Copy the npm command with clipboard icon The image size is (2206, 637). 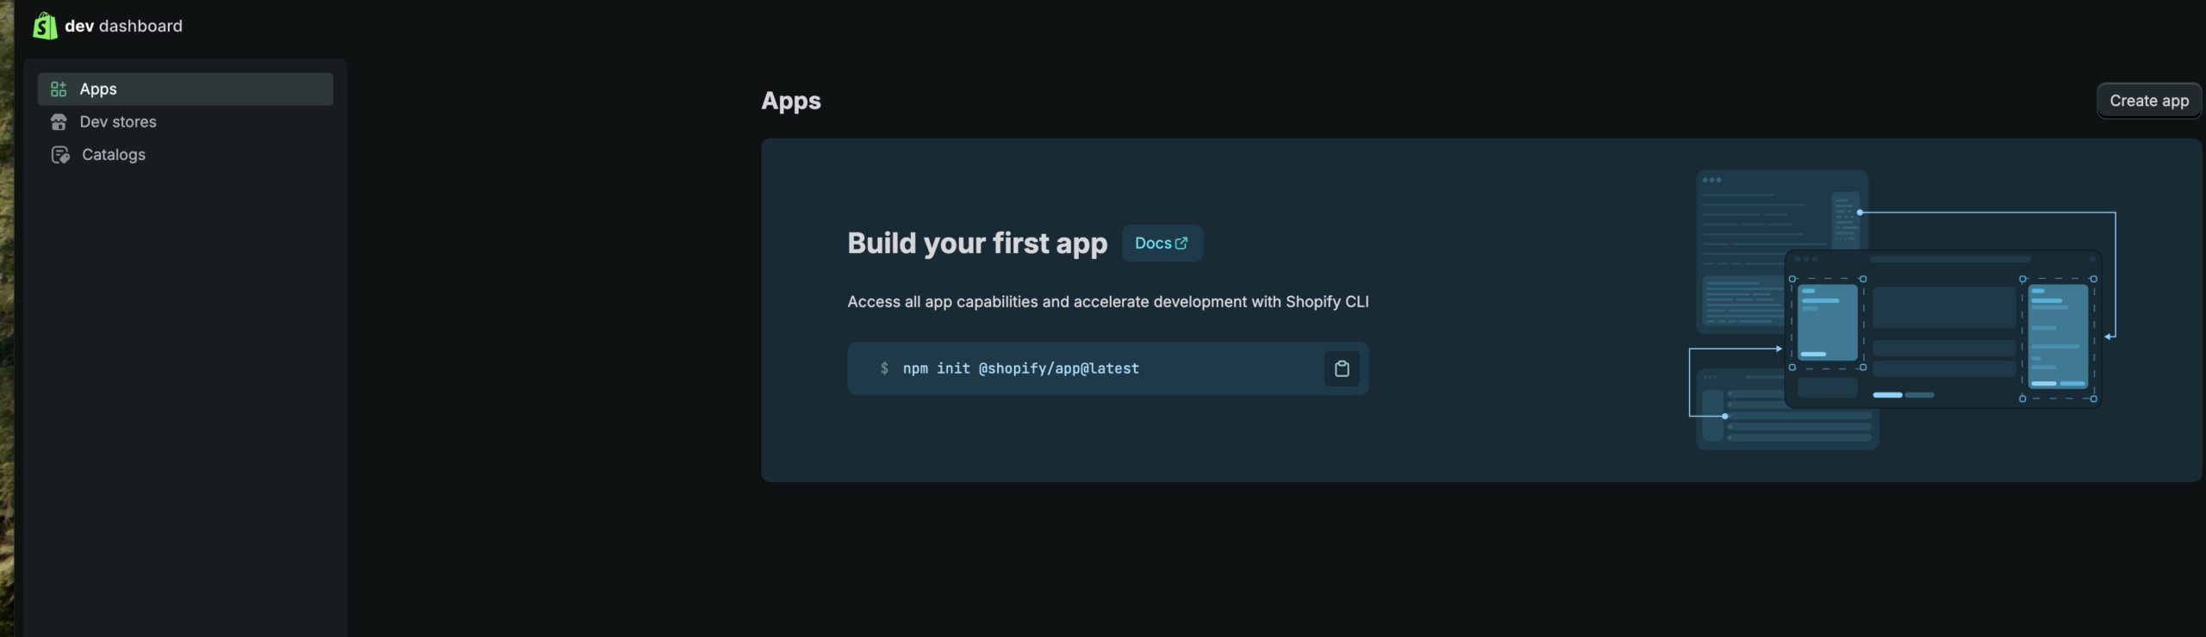(x=1342, y=368)
